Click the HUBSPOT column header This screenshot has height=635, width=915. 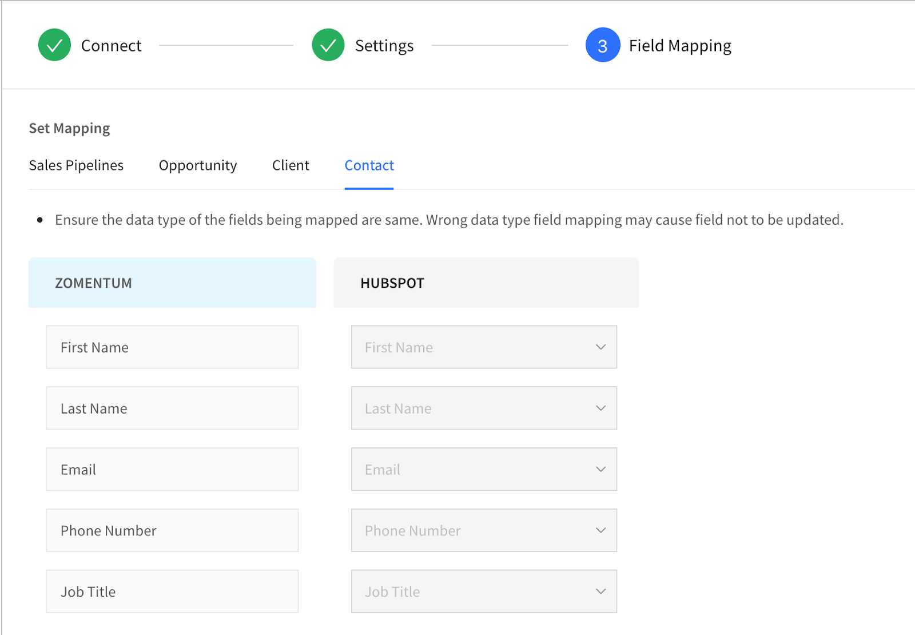pos(486,283)
